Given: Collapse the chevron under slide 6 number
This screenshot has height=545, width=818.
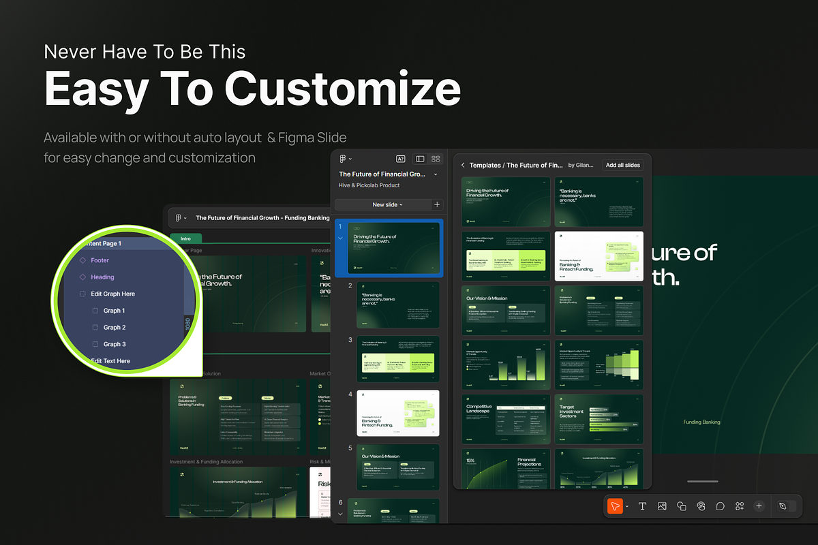Looking at the screenshot, I should coord(340,514).
